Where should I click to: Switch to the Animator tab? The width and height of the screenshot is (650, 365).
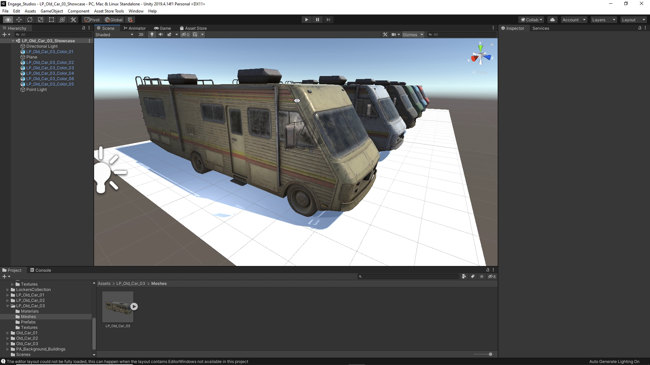coord(134,28)
